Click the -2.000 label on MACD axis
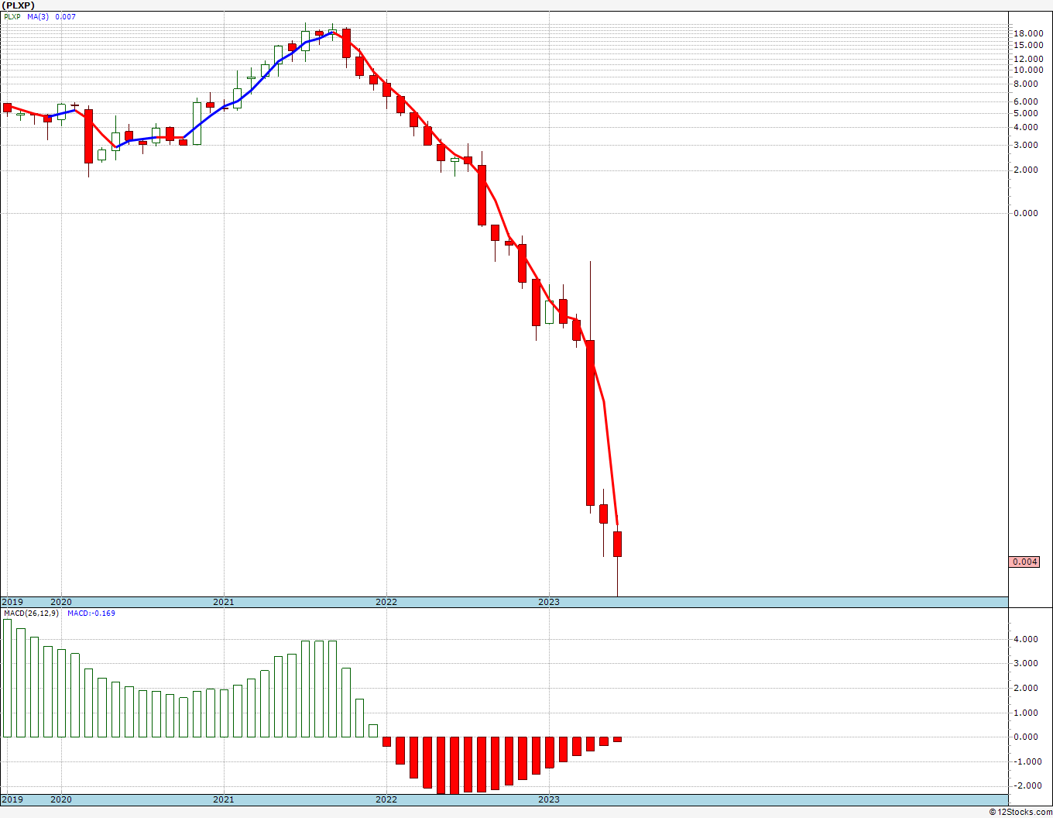The height and width of the screenshot is (818, 1053). [x=1027, y=785]
